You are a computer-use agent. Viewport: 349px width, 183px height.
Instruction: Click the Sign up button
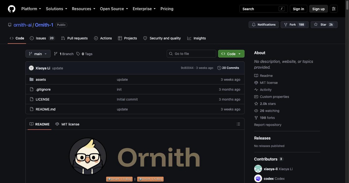[x=318, y=9]
